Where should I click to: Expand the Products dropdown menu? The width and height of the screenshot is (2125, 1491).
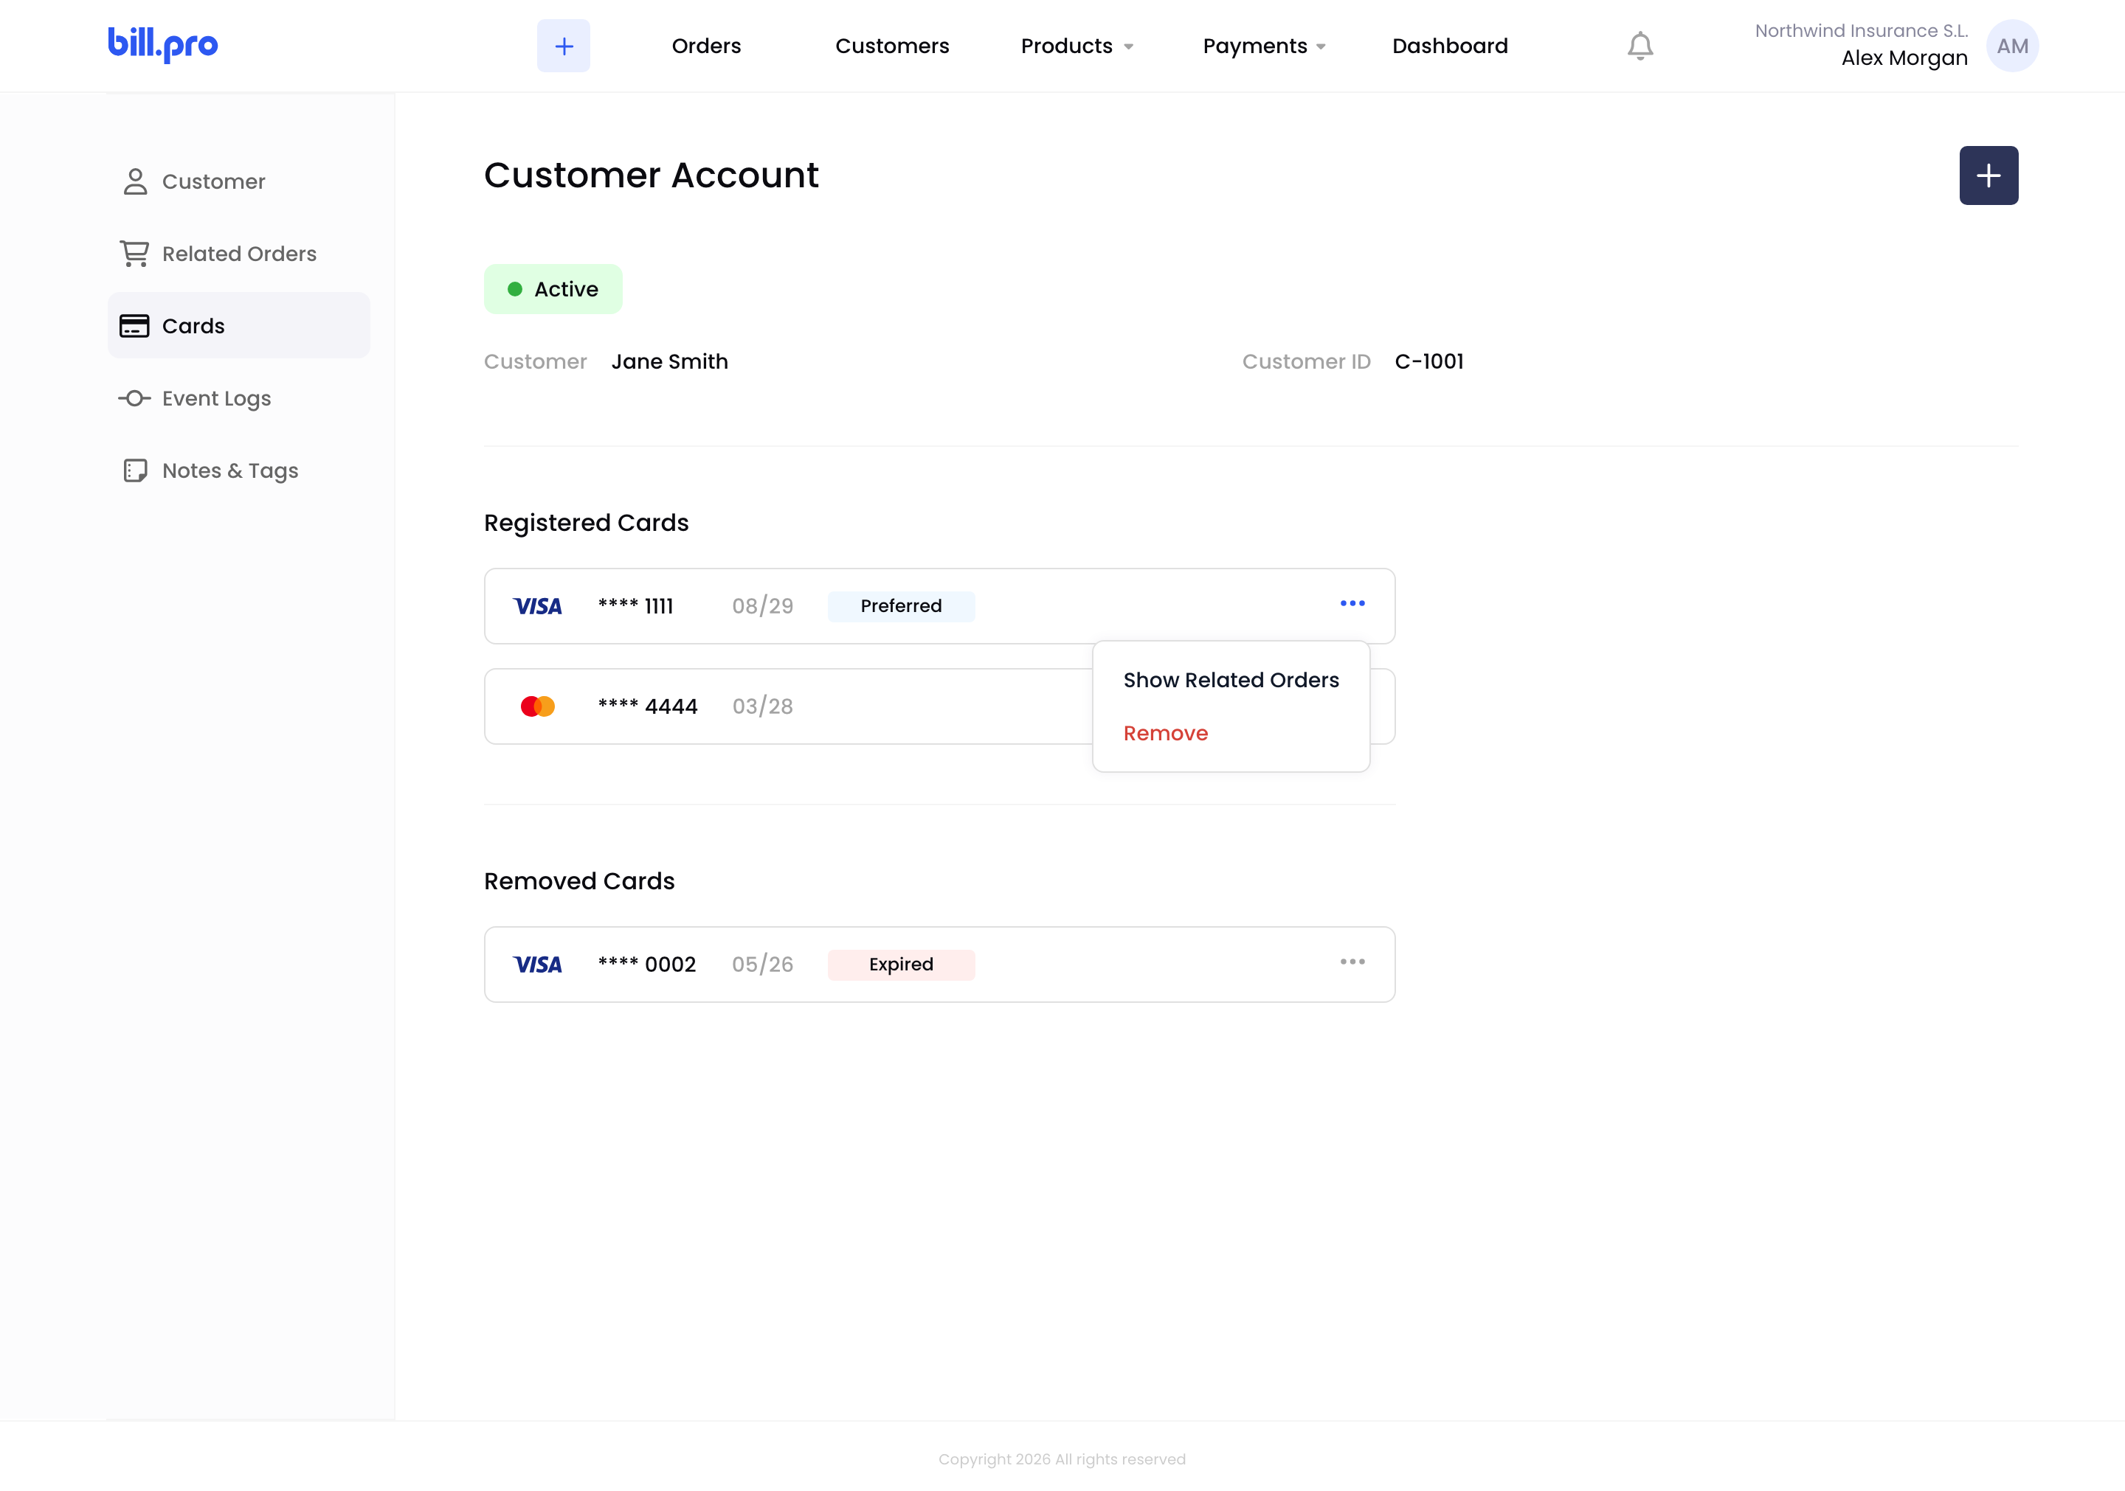click(1077, 46)
